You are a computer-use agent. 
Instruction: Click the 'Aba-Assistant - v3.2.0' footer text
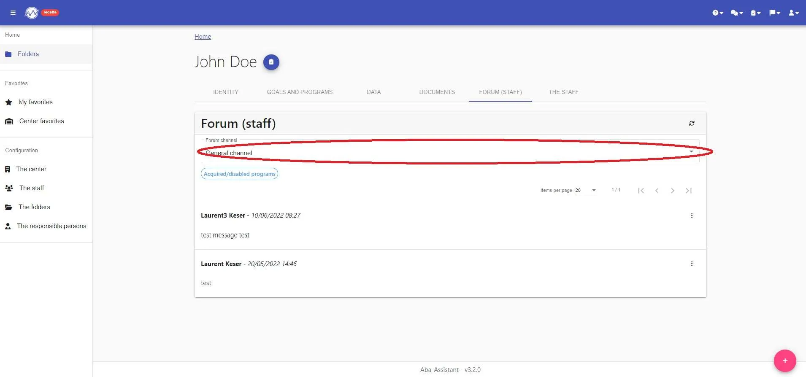450,370
